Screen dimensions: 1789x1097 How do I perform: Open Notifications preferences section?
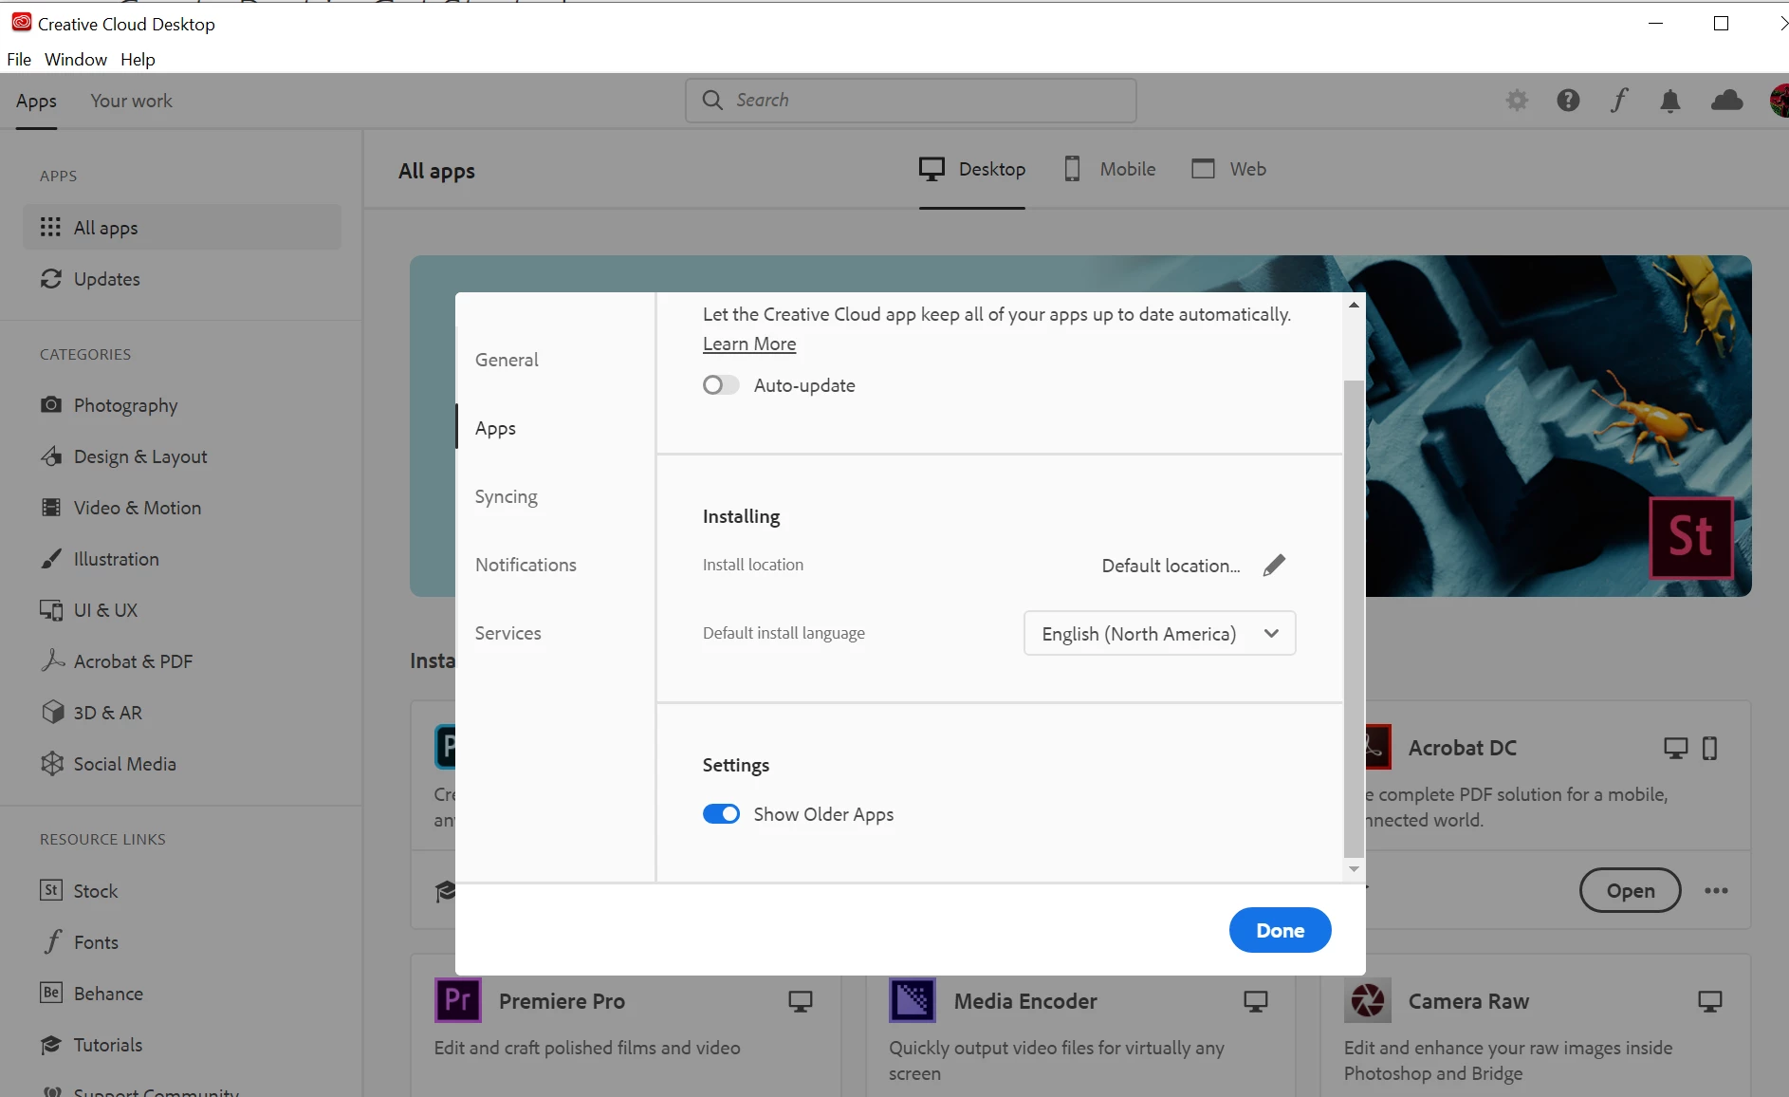[x=526, y=565]
